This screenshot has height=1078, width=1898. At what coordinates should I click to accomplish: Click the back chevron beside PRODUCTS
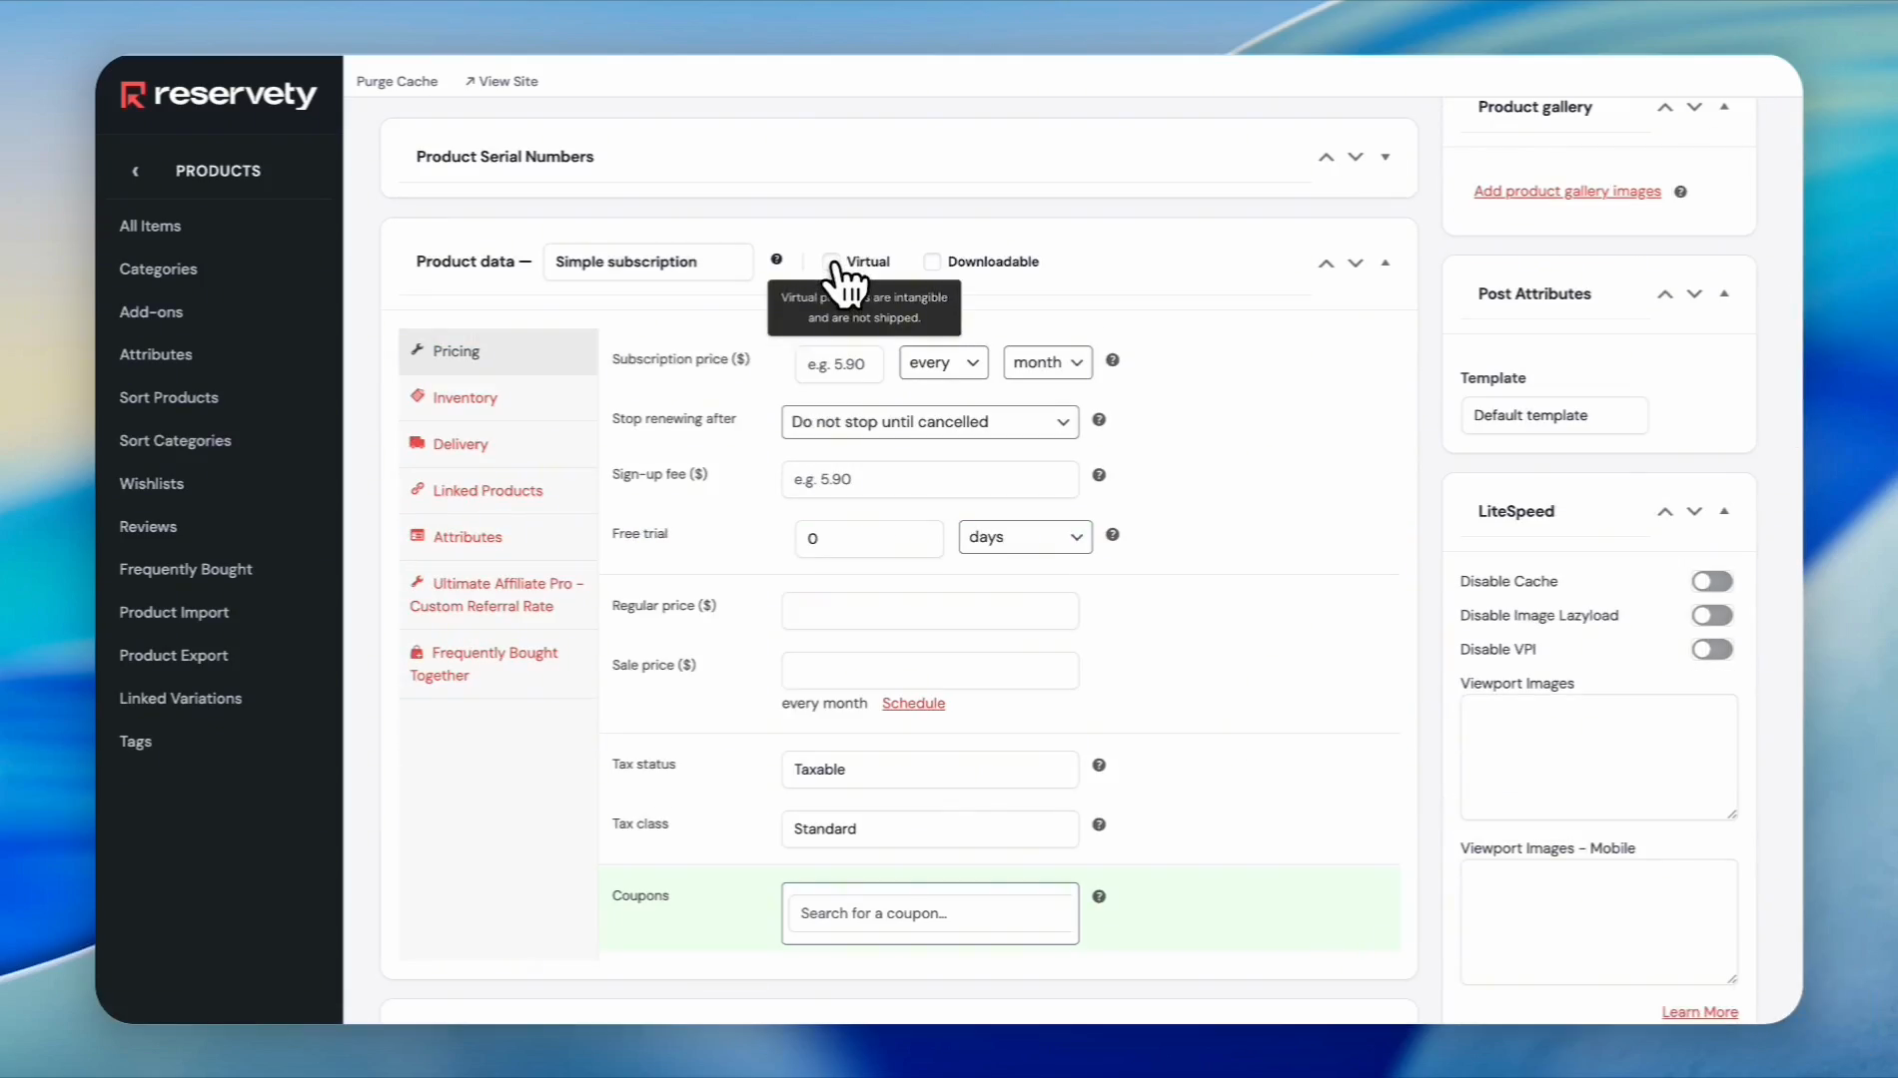pos(136,171)
